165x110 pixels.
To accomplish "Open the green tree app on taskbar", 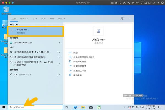I will coord(99,107).
